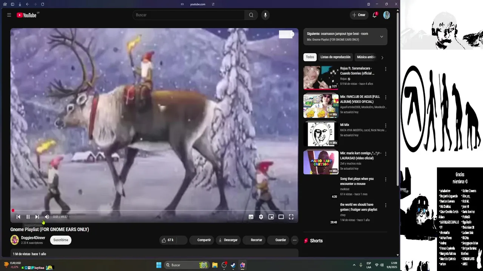Image resolution: width=483 pixels, height=271 pixels.
Task: Like the video with 67 k thumbs
Action: [168, 240]
